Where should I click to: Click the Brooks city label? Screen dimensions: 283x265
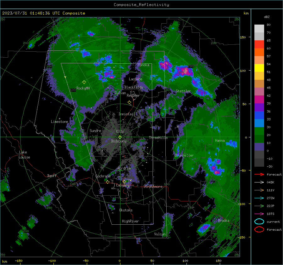224,221
